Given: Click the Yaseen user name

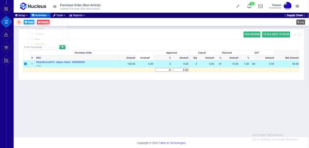Looking at the screenshot, I should (x=277, y=5).
